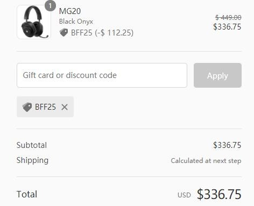Image resolution: width=254 pixels, height=206 pixels.
Task: Click the Total label
Action: pyautogui.click(x=27, y=194)
